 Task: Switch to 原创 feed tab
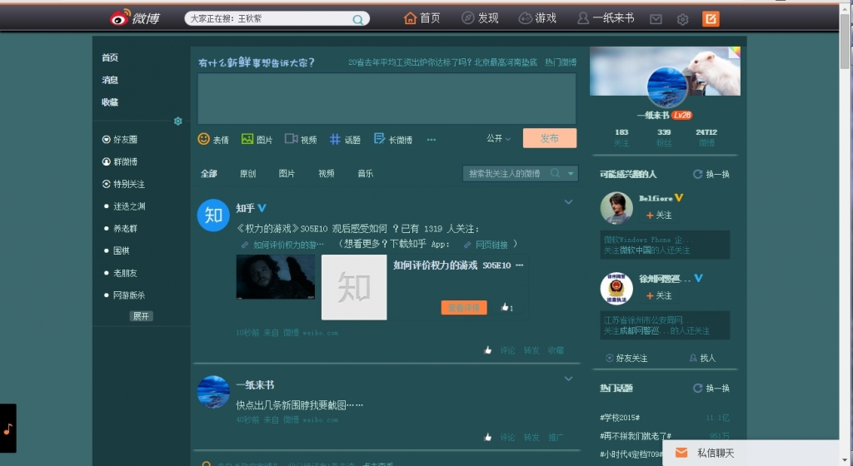pyautogui.click(x=248, y=173)
